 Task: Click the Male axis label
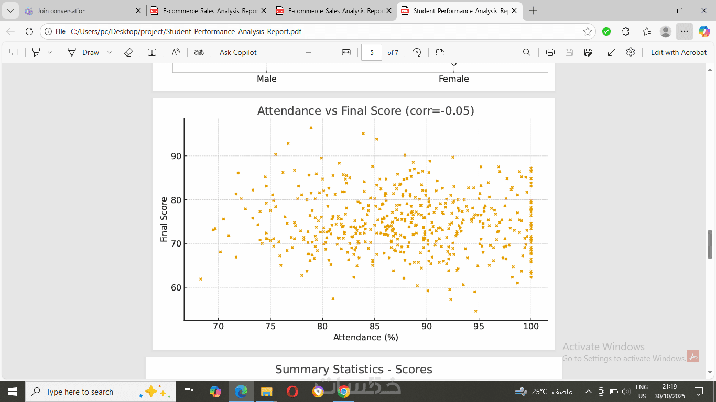267,79
